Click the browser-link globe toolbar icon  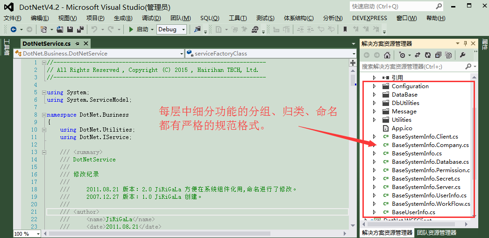pos(255,29)
